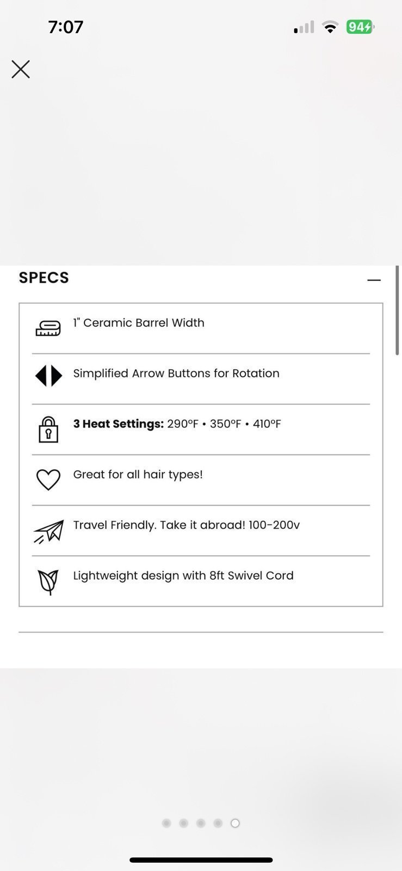Tap 'Travel Friendly. Take it abroad!' text
Screen dimensions: 402x871
[159, 525]
